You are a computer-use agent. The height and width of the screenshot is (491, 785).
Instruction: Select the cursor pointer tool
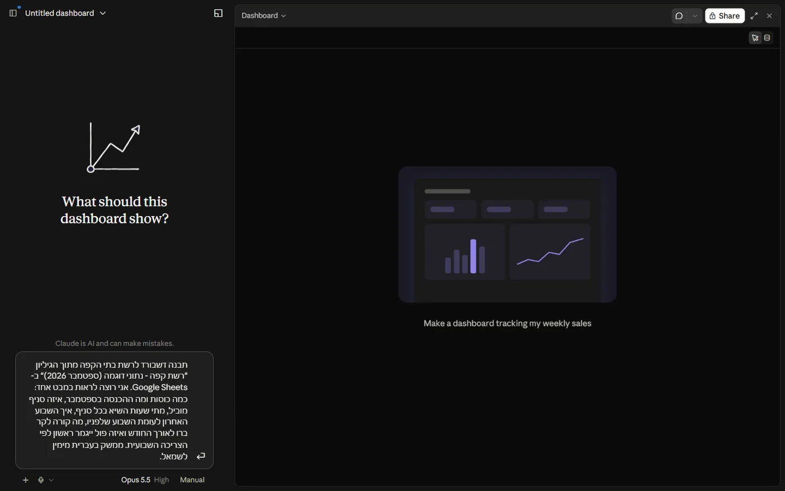click(x=755, y=38)
